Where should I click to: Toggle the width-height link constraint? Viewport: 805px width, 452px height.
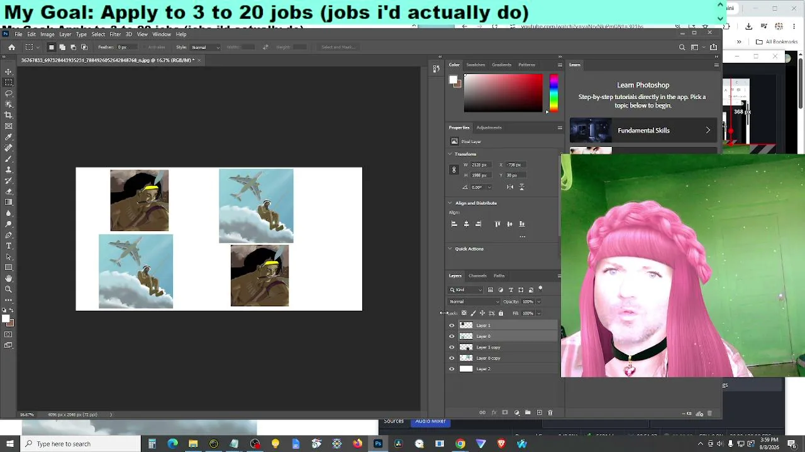[x=453, y=169]
